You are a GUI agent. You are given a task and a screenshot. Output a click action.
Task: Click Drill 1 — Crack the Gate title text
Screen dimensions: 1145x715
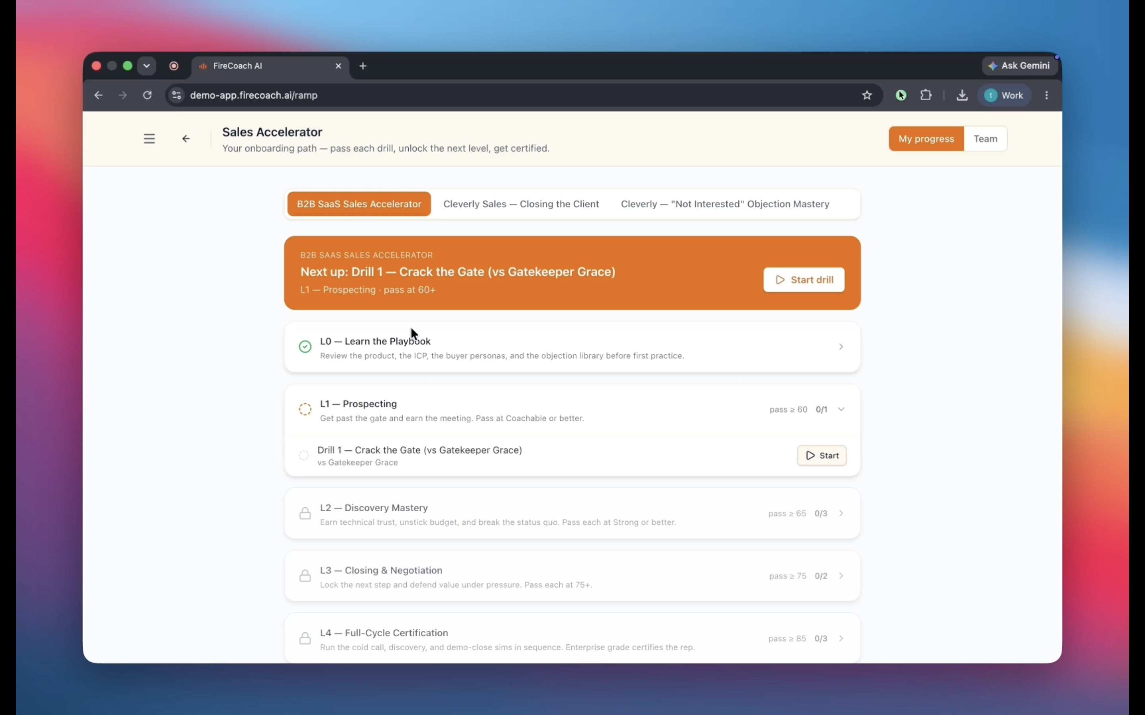[x=420, y=450]
